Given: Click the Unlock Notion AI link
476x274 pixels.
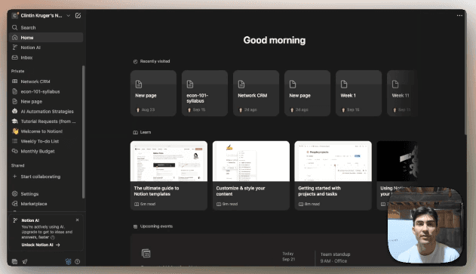Looking at the screenshot, I should (41, 245).
